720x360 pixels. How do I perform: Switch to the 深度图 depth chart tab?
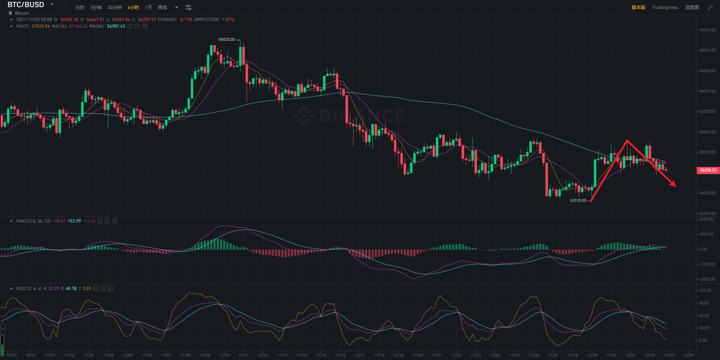point(691,7)
